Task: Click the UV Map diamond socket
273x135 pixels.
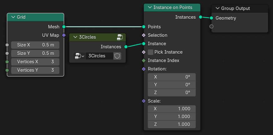Action: (x=64, y=35)
